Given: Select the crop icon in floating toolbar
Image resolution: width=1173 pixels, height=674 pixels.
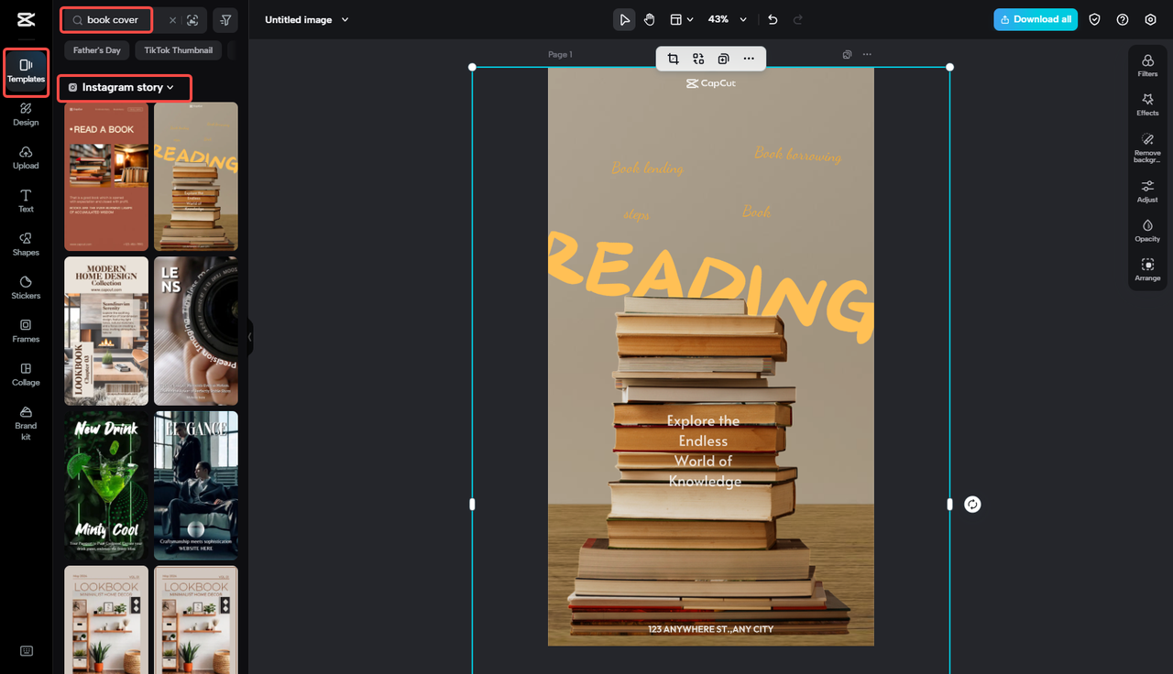Looking at the screenshot, I should click(x=673, y=59).
